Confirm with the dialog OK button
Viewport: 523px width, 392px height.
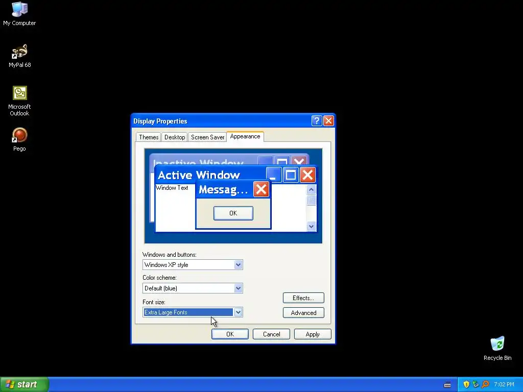(230, 334)
